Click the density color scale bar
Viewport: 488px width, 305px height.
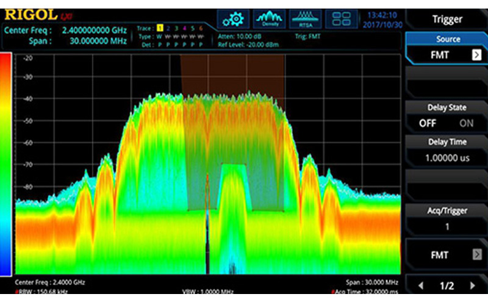(5, 166)
